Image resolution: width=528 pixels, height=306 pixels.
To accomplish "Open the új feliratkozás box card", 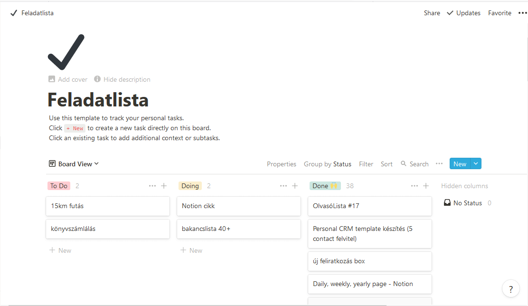I will (x=370, y=261).
